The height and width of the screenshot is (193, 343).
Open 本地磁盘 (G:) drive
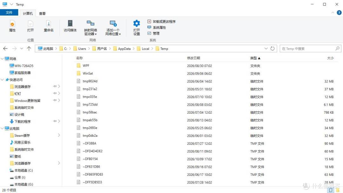pos(21,184)
